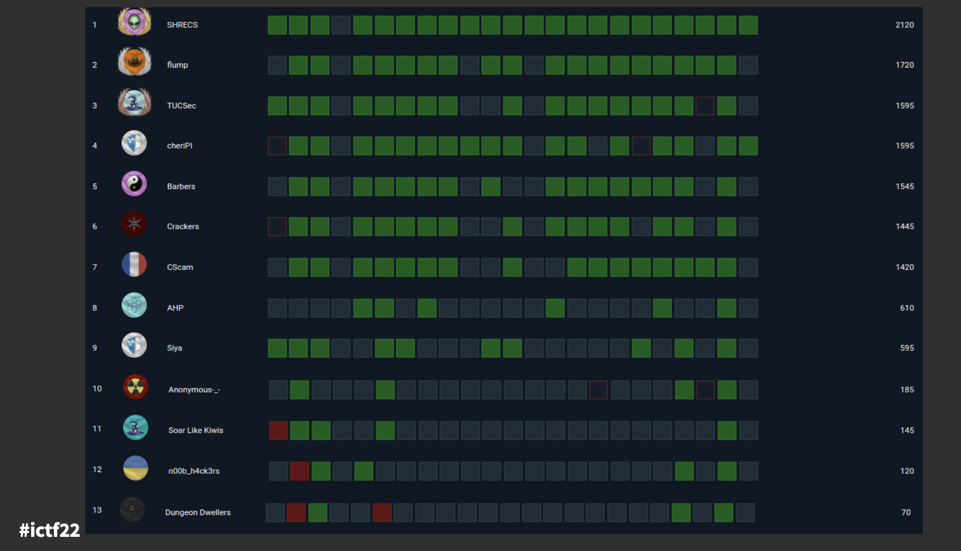
Task: Select the Barbers yin-yang avatar
Action: click(x=134, y=183)
